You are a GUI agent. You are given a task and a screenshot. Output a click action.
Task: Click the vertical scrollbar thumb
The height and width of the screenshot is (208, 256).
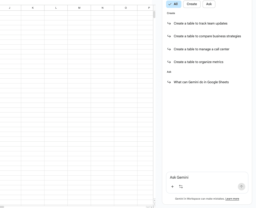coord(154,15)
